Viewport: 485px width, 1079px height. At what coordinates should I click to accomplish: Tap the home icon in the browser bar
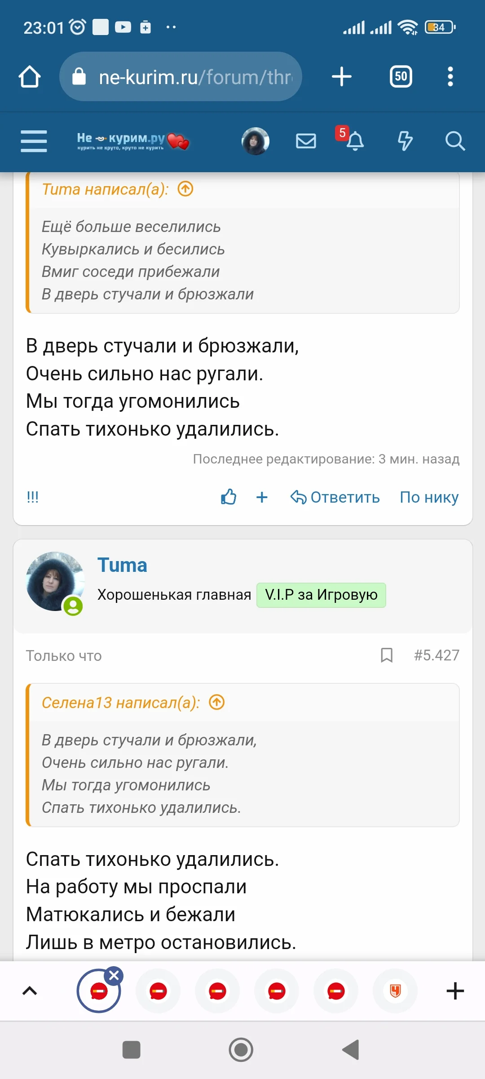tap(30, 76)
